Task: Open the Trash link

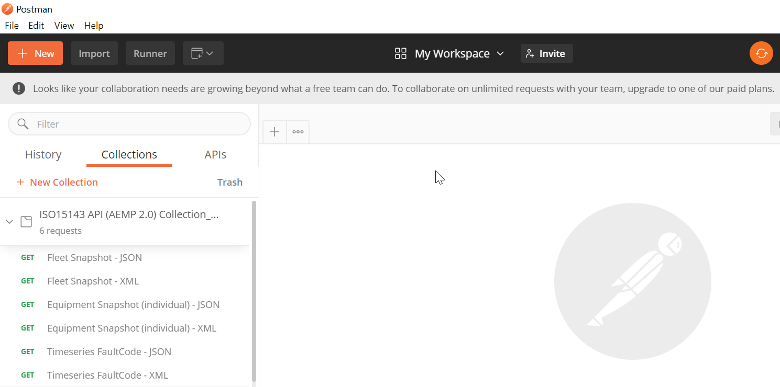Action: pos(230,182)
